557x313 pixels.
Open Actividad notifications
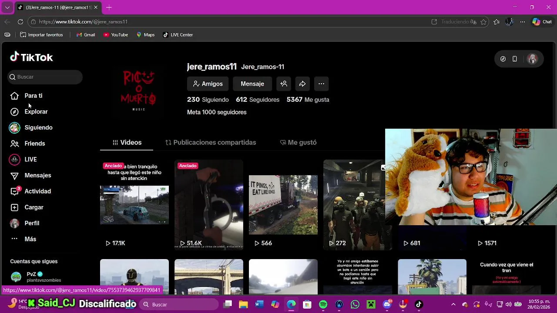[x=31, y=191]
